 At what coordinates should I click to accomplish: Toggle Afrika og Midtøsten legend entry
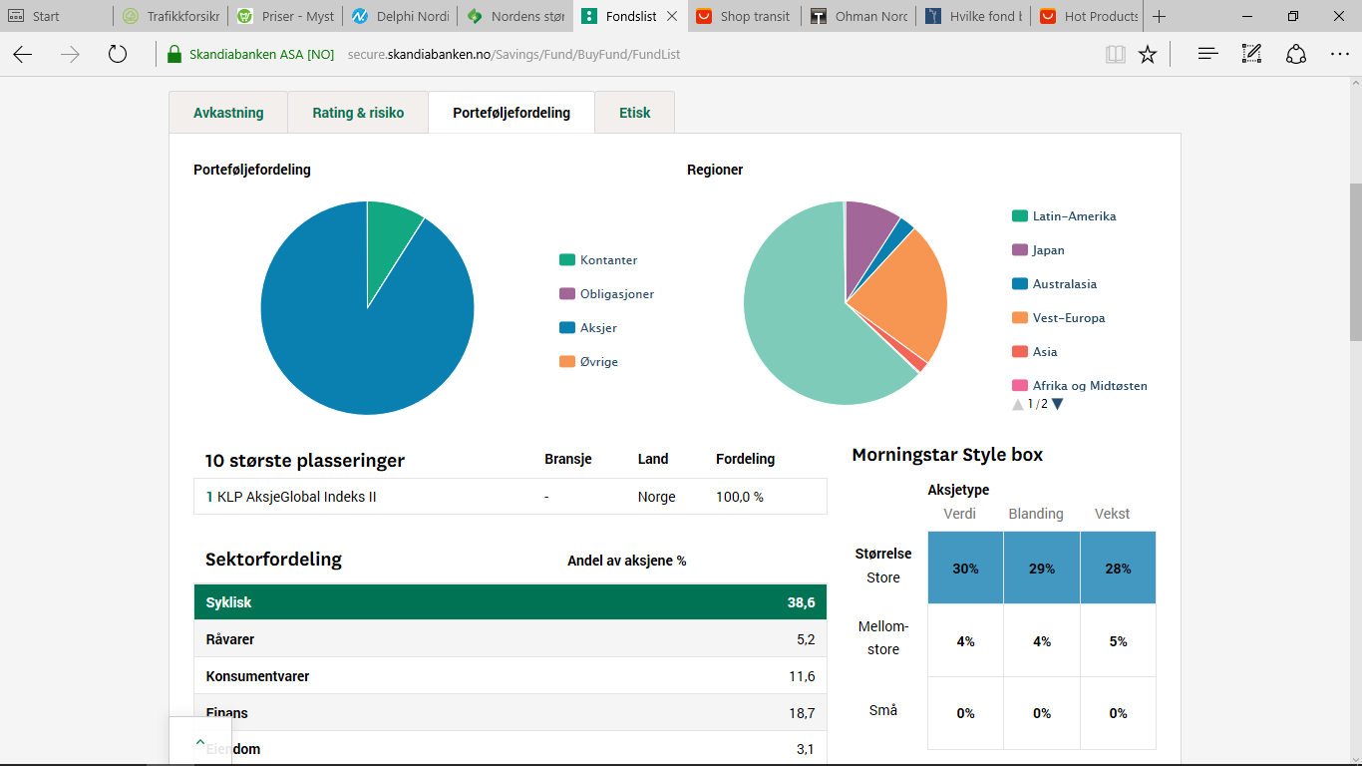(1080, 386)
